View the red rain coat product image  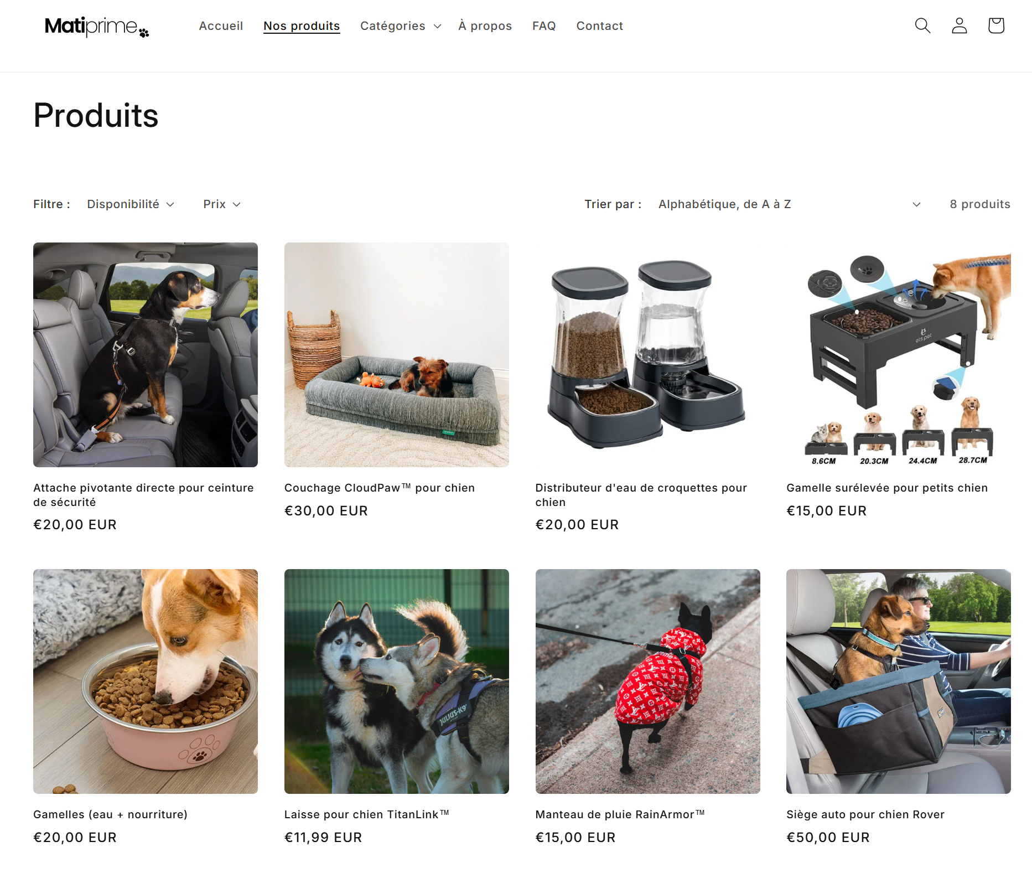(647, 681)
